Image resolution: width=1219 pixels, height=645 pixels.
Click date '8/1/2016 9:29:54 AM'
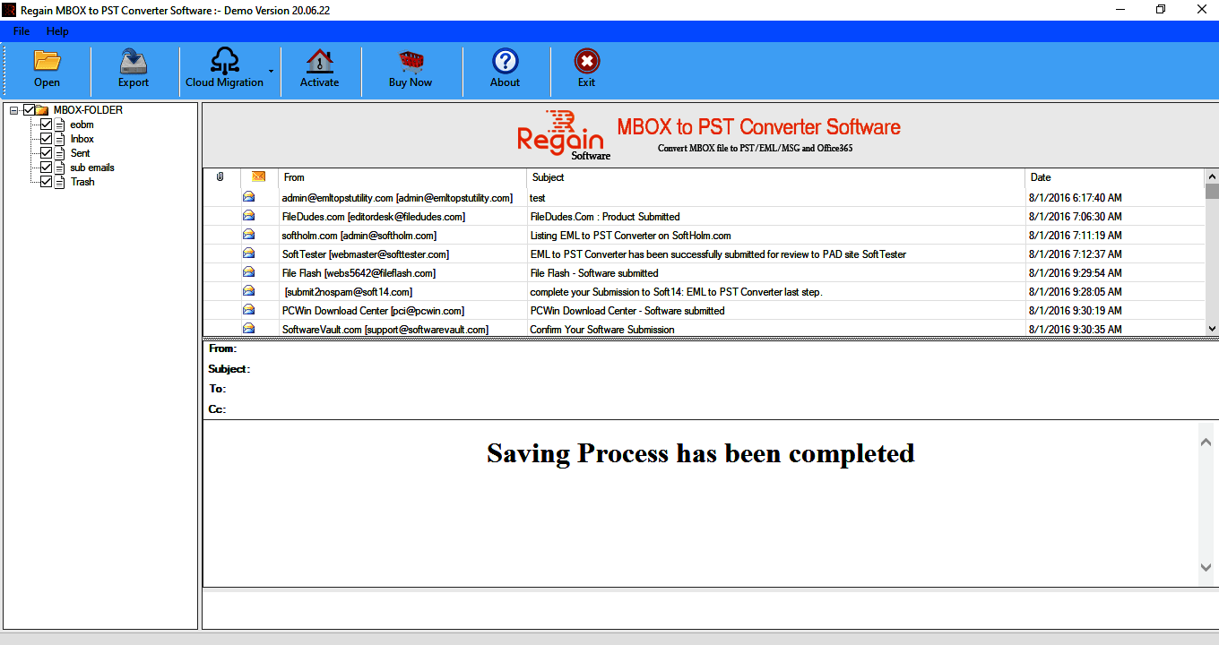point(1076,273)
